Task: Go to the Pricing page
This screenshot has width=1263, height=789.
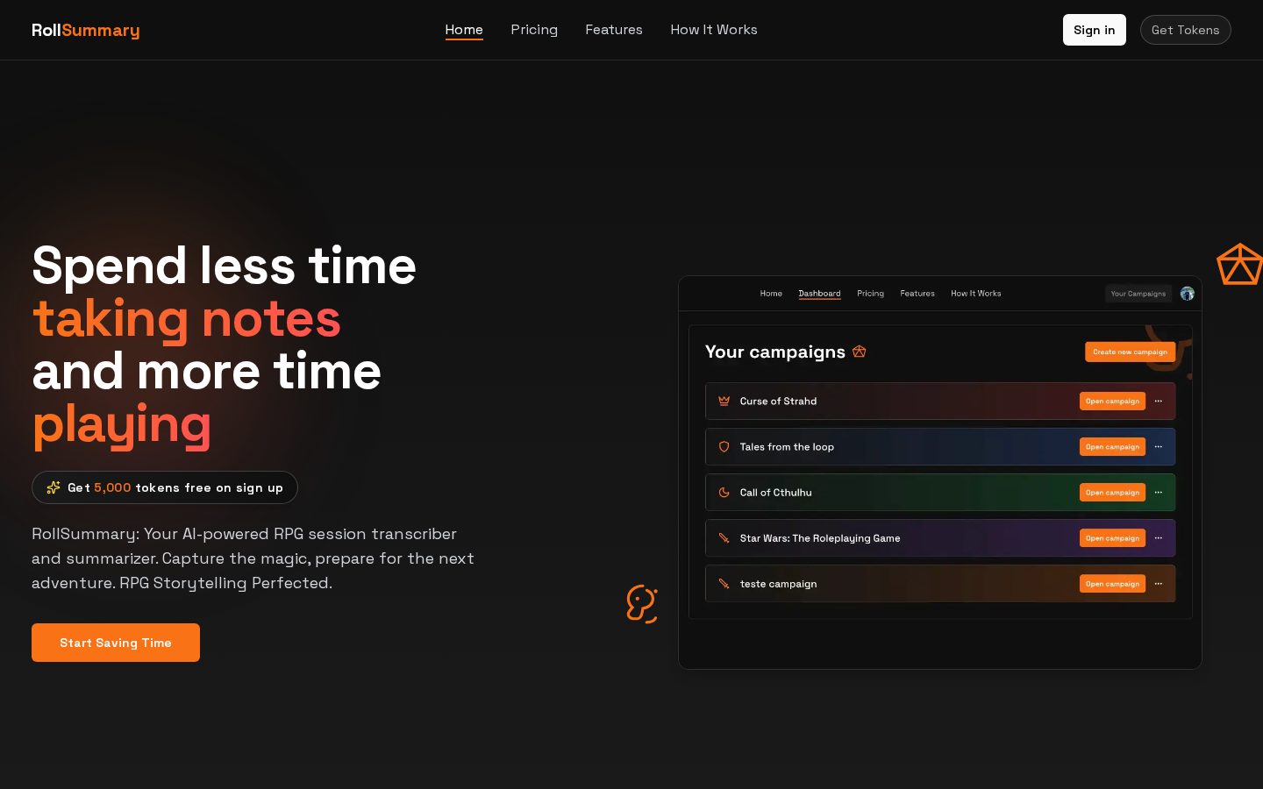Action: click(x=534, y=30)
